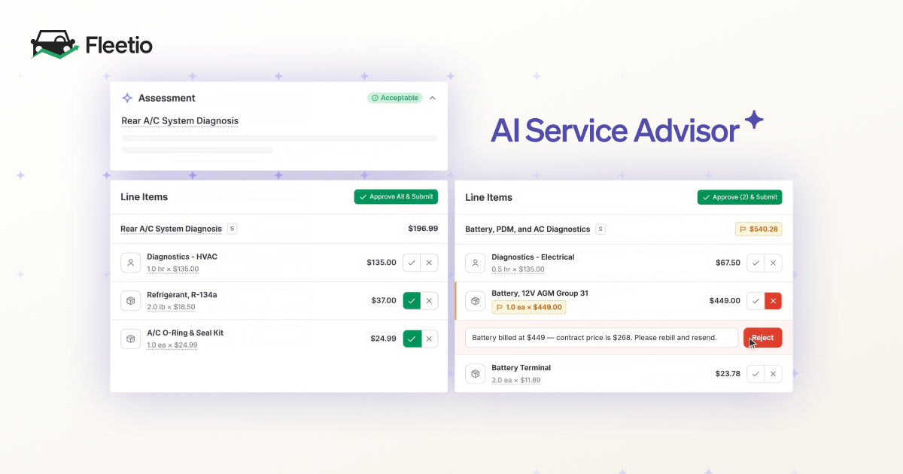Reject the Diagnostics - Electrical line item
The width and height of the screenshot is (903, 474).
tap(773, 263)
